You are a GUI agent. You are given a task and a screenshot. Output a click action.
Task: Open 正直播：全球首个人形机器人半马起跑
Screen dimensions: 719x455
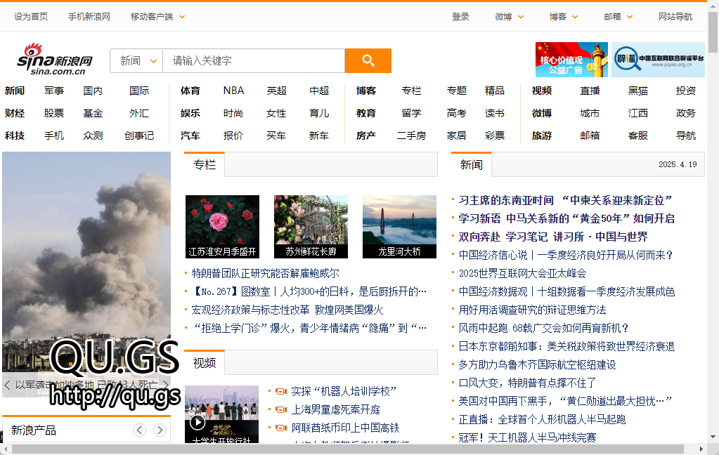click(542, 419)
